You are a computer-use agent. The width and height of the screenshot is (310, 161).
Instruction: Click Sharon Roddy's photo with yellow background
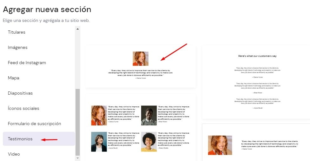(x=149, y=142)
